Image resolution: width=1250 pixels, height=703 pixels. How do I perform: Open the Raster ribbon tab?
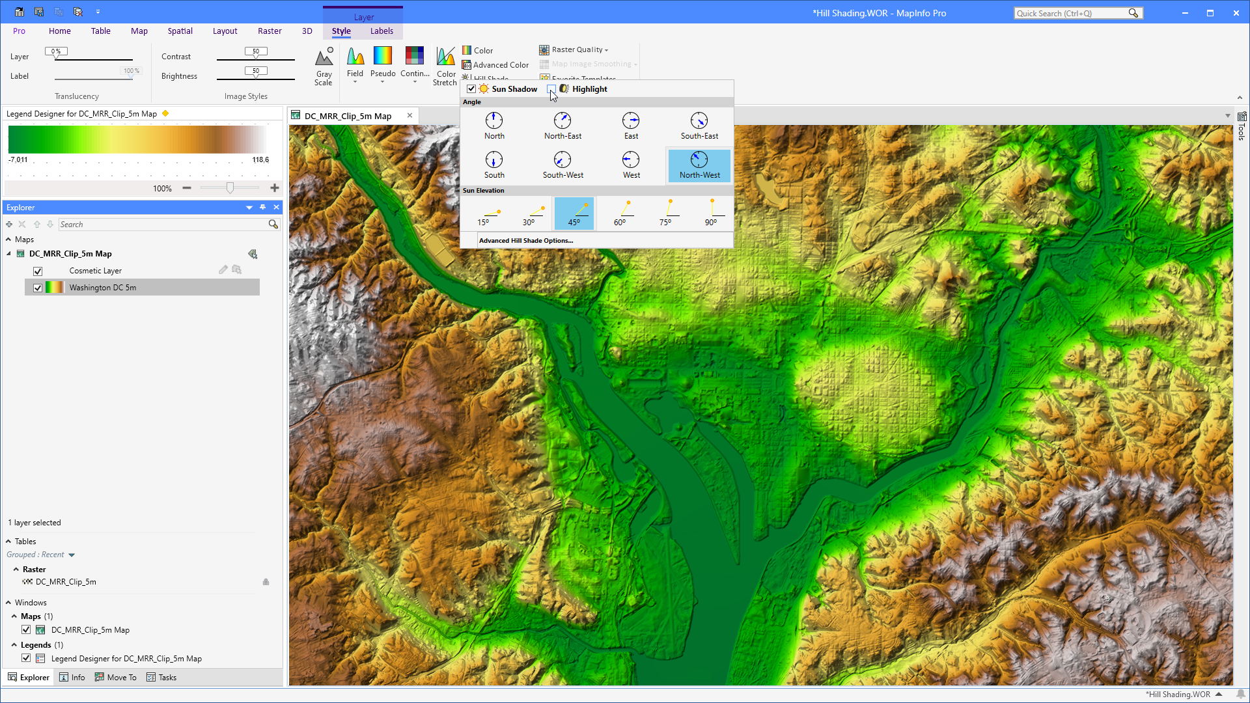coord(270,31)
